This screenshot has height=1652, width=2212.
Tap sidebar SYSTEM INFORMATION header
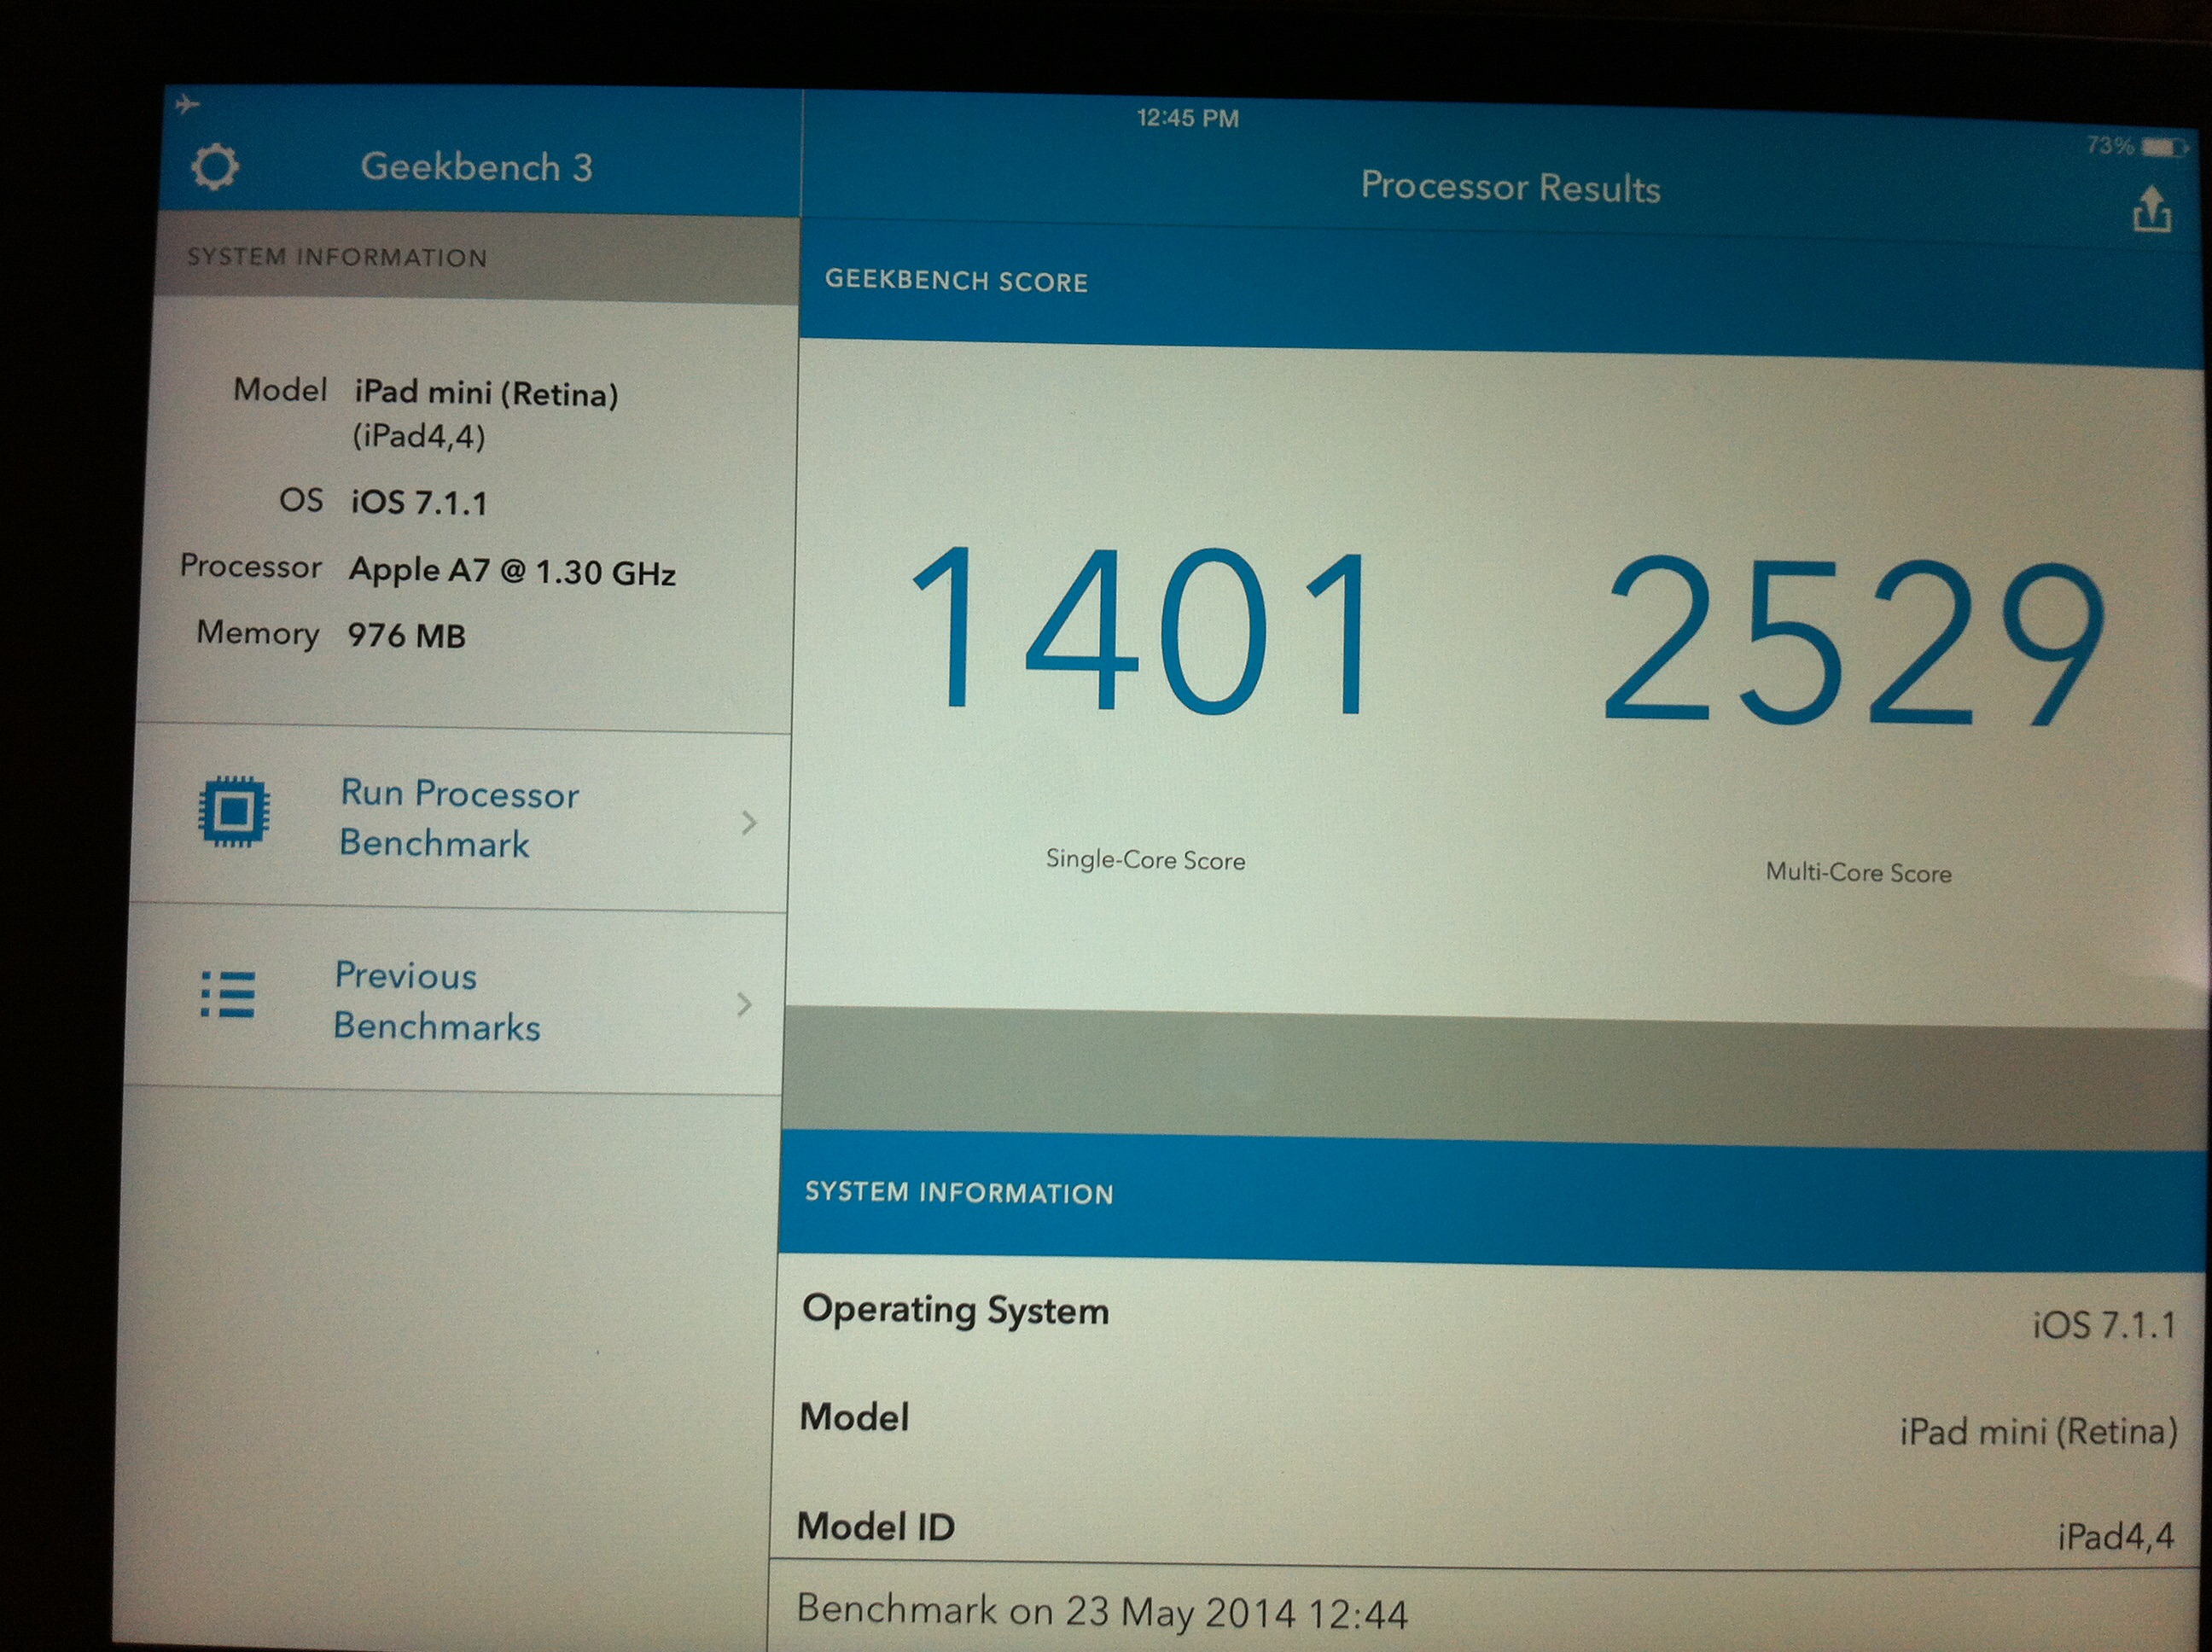[x=337, y=257]
